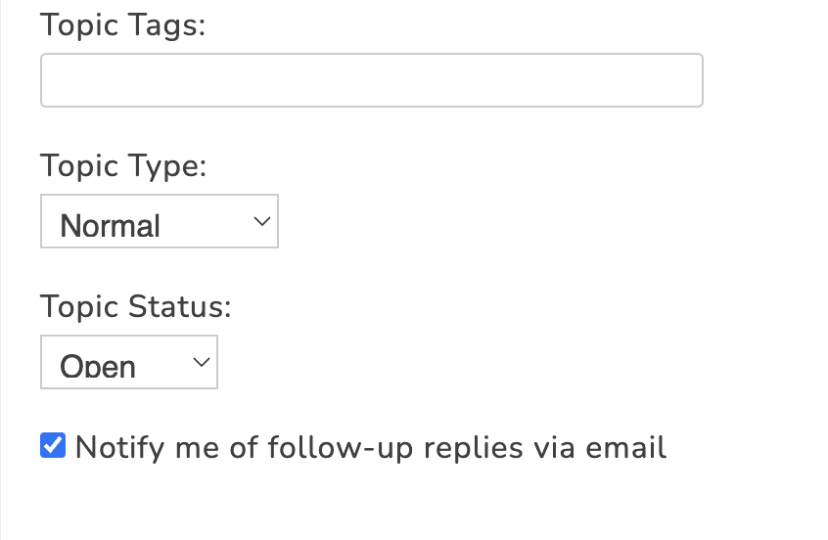Viewport: 828px width, 540px height.
Task: Click the left end of the Topic Tags field
Action: 59,80
